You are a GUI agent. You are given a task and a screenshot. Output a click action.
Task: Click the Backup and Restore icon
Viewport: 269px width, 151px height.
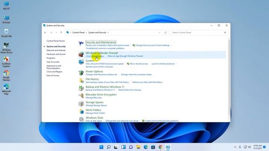click(81, 88)
